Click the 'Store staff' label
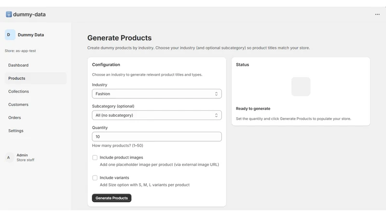This screenshot has width=386, height=217. (26, 160)
